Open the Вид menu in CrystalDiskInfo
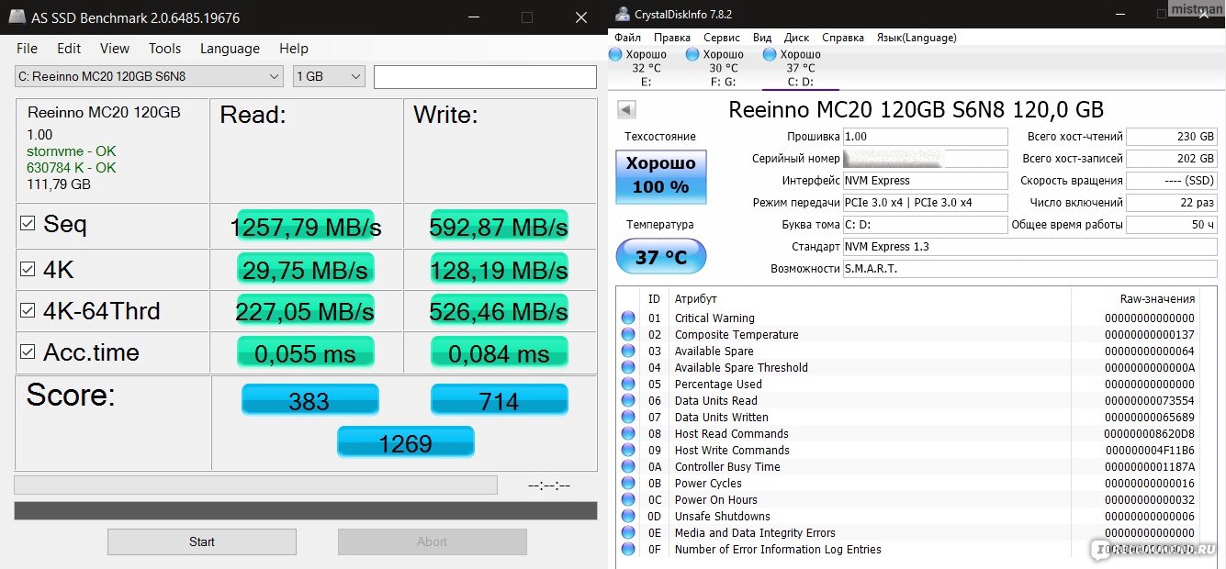The height and width of the screenshot is (569, 1226). click(x=762, y=38)
